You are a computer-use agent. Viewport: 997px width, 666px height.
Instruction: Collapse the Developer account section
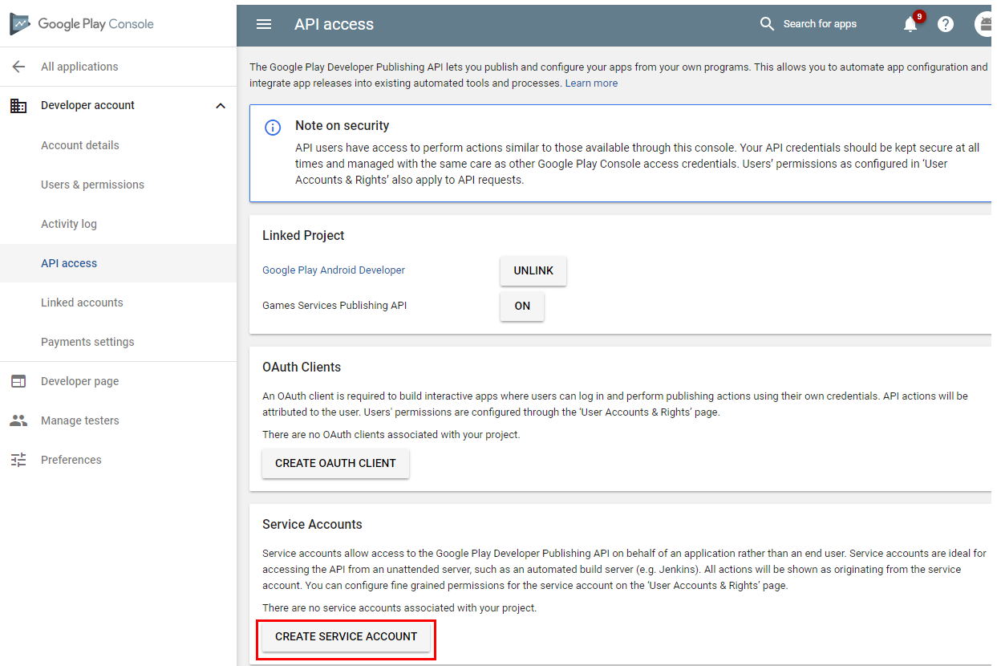[x=220, y=105]
